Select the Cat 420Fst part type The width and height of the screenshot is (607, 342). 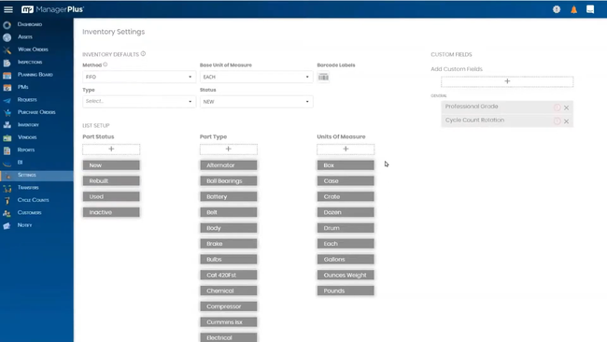coord(229,275)
